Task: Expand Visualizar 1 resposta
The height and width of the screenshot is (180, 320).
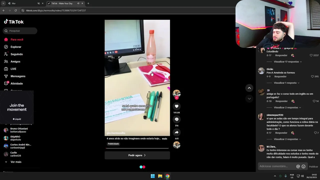Action: coord(286,83)
